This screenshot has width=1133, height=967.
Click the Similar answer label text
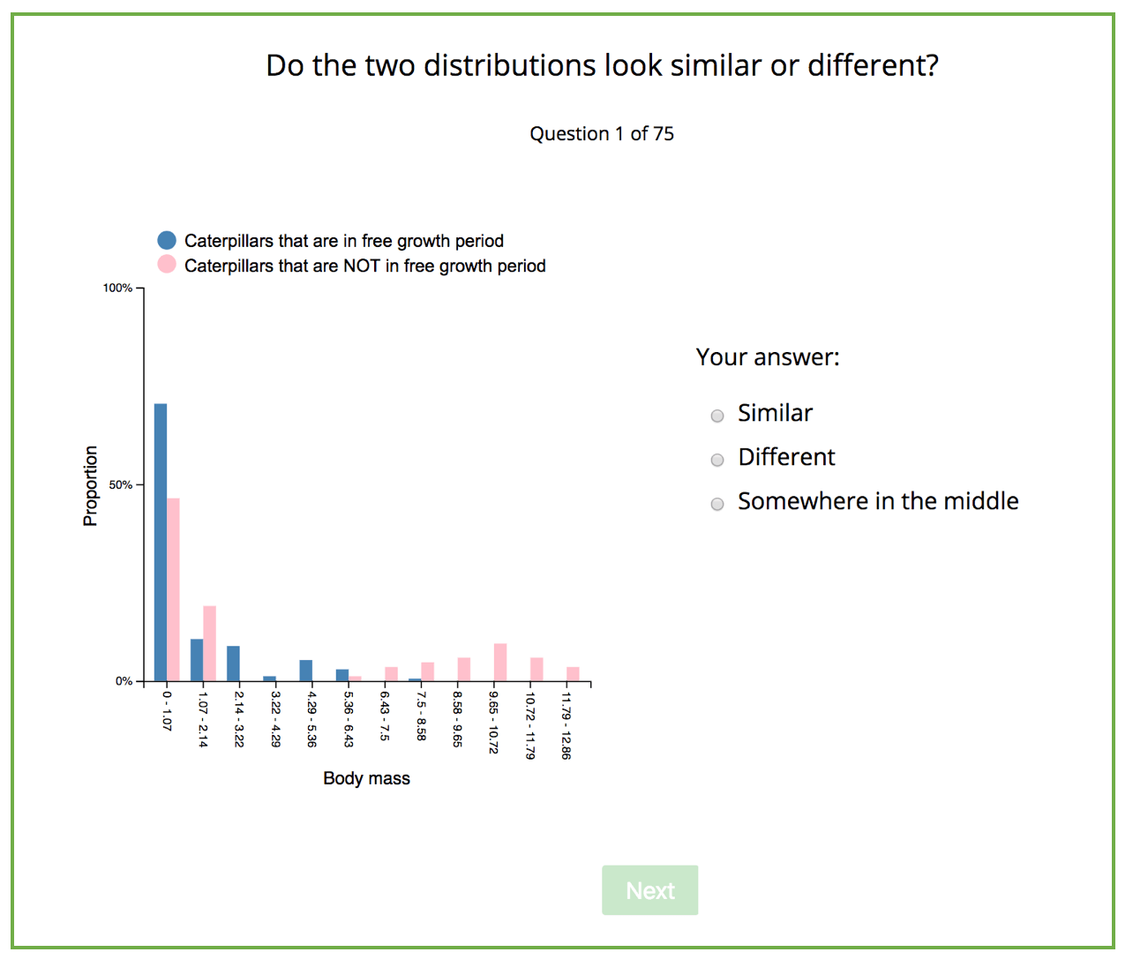click(775, 413)
